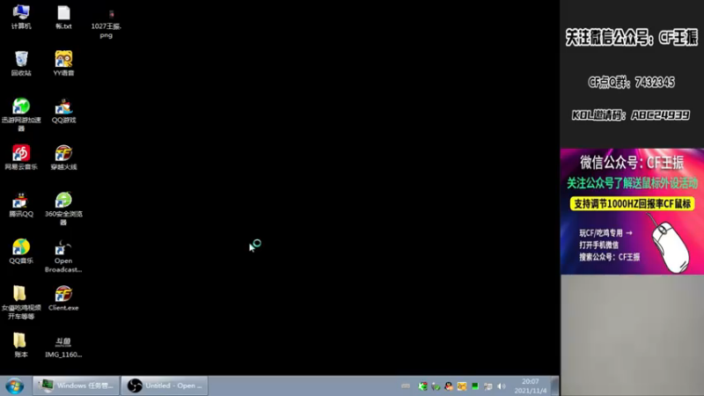704x396 pixels.
Task: Open the clock showing 20:07
Action: (531, 386)
